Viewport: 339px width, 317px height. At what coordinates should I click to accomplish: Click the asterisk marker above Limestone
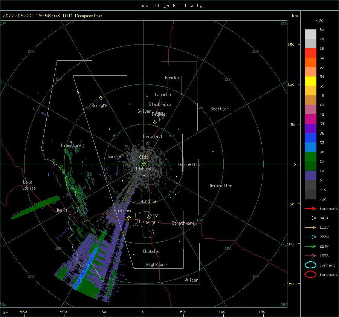coord(71,142)
